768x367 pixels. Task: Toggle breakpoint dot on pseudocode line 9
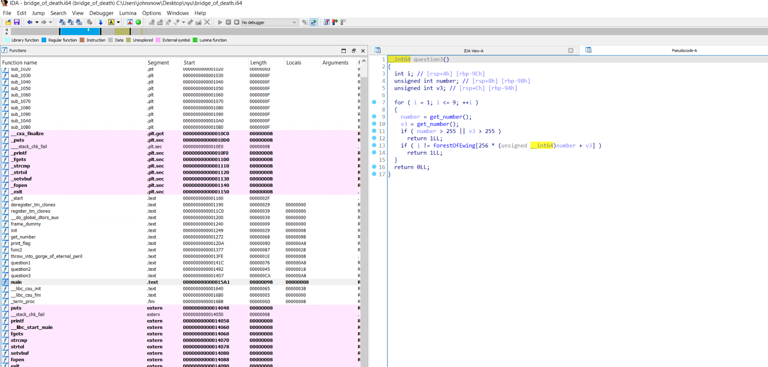point(374,117)
